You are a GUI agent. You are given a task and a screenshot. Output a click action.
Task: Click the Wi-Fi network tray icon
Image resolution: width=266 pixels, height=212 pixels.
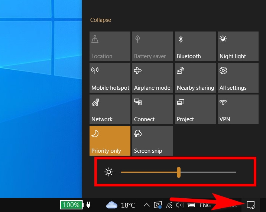tap(169, 205)
